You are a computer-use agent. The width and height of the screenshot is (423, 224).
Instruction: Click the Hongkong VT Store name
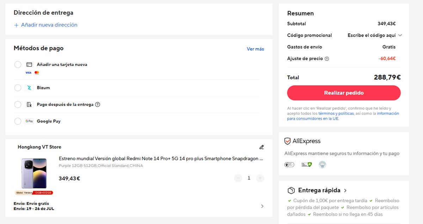(x=39, y=147)
